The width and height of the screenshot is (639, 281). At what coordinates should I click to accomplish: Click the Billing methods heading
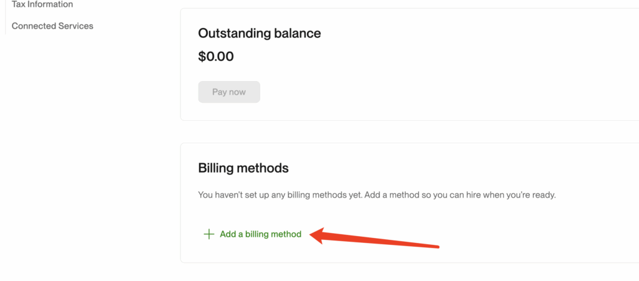243,168
